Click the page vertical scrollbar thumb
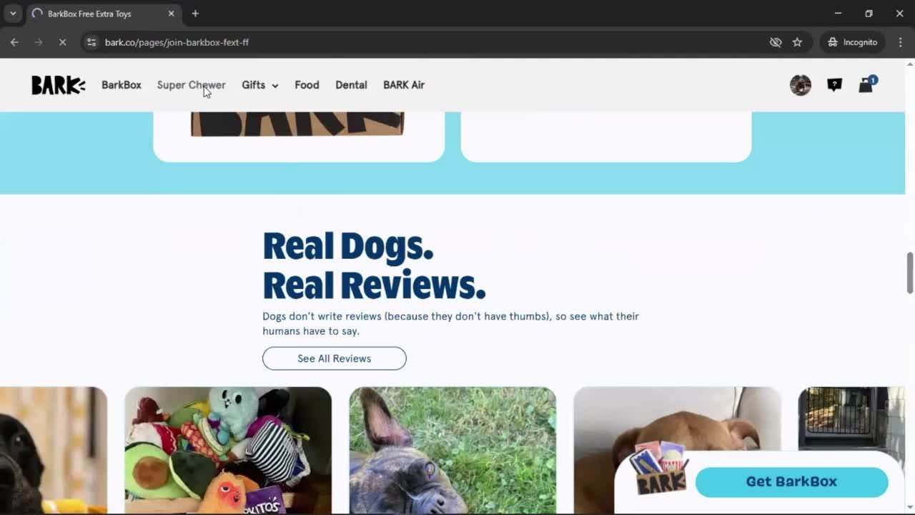The width and height of the screenshot is (915, 515). pyautogui.click(x=910, y=273)
